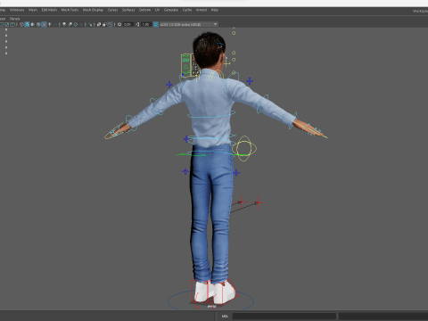The image size is (428, 321).
Task: Open the Help menu
Action: pyautogui.click(x=215, y=10)
